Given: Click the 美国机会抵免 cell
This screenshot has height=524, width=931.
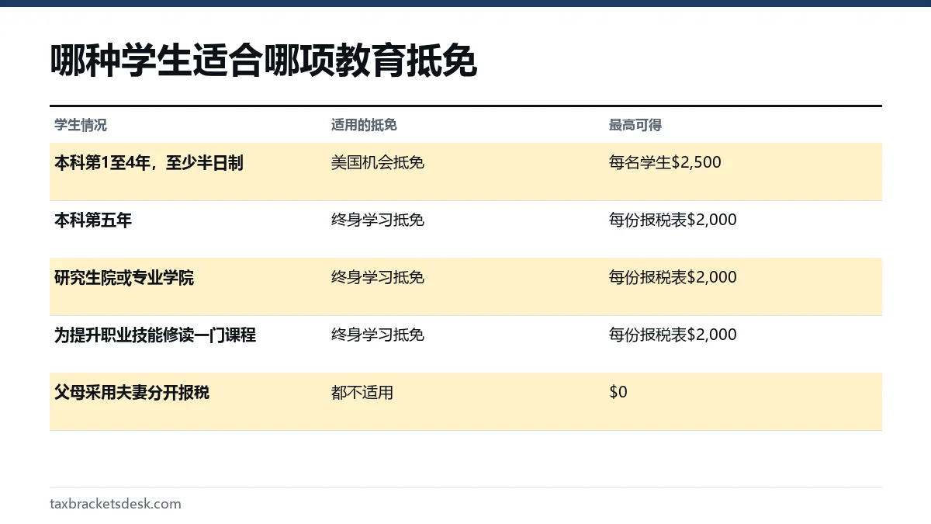Looking at the screenshot, I should pyautogui.click(x=378, y=163).
